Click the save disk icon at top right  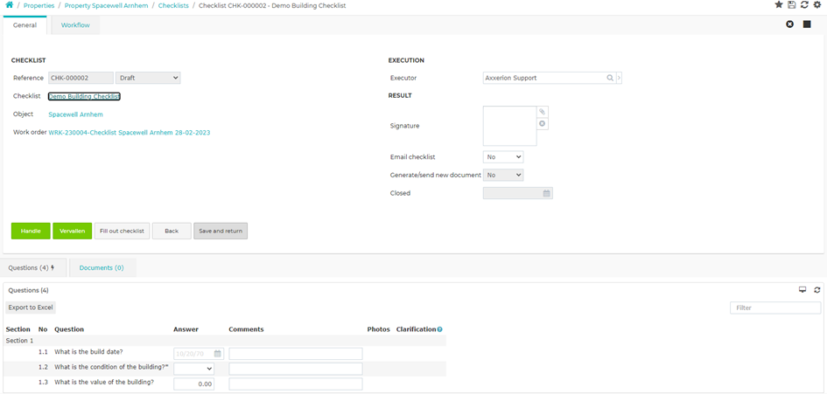[791, 4]
